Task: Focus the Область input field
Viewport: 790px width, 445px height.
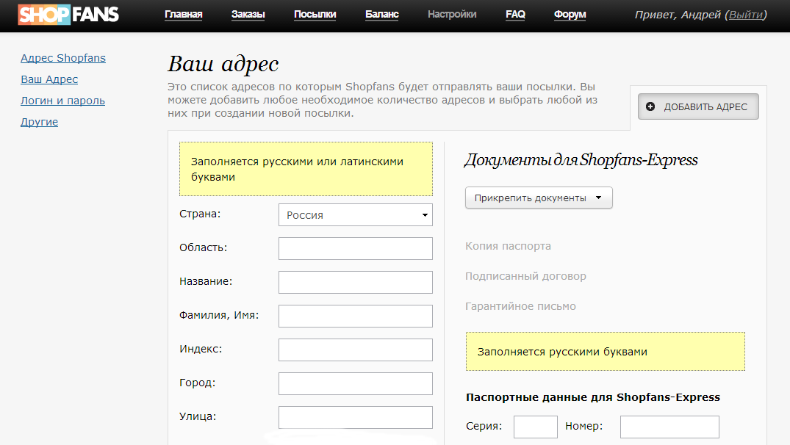Action: 356,249
